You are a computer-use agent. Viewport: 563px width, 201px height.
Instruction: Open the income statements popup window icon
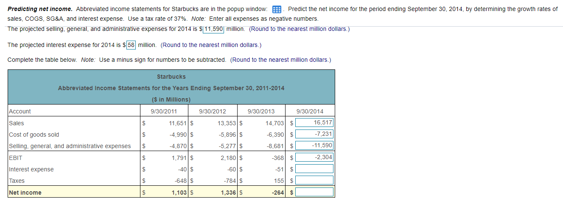[277, 9]
